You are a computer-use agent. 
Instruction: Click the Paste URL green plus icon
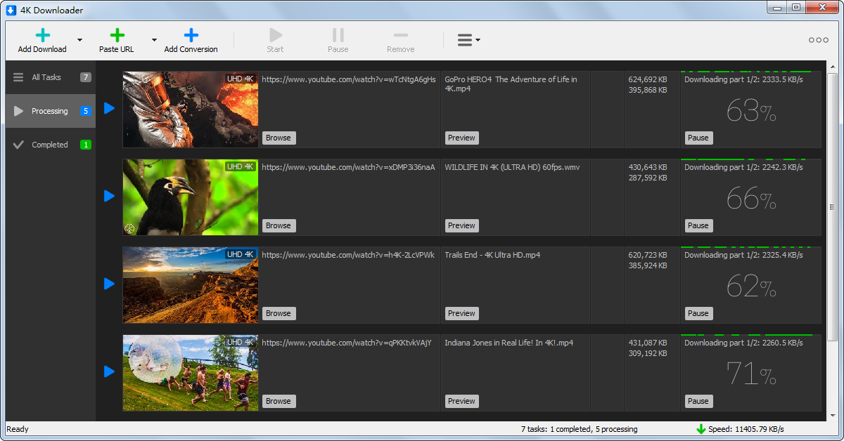(x=117, y=35)
